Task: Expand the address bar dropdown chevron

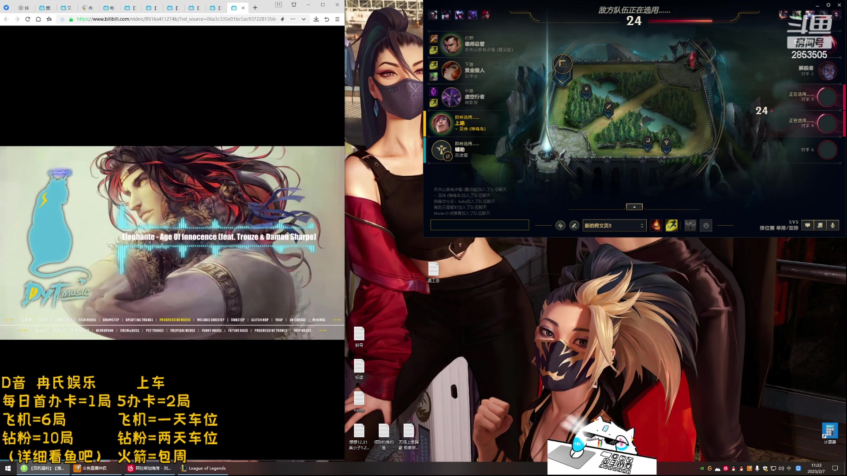Action: point(304,19)
